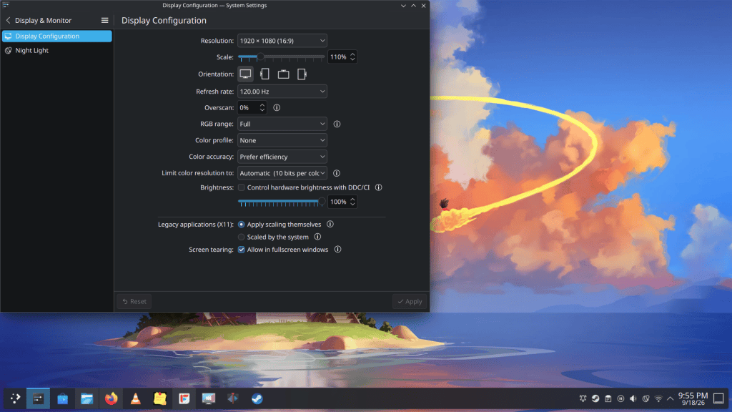Open Discover software center from taskbar
Screen dimensions: 732x412
(x=63, y=398)
